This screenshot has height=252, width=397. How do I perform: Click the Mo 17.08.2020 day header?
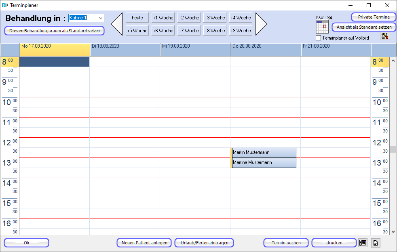point(55,49)
